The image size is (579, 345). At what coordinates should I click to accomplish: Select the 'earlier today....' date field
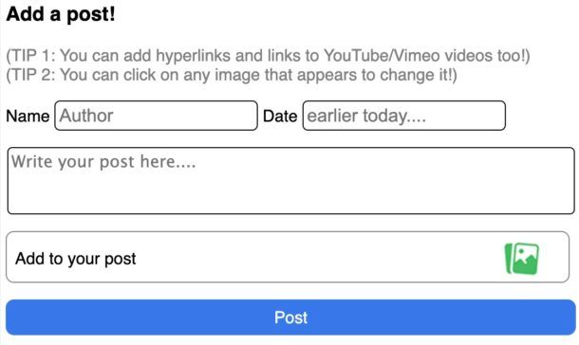pyautogui.click(x=404, y=116)
